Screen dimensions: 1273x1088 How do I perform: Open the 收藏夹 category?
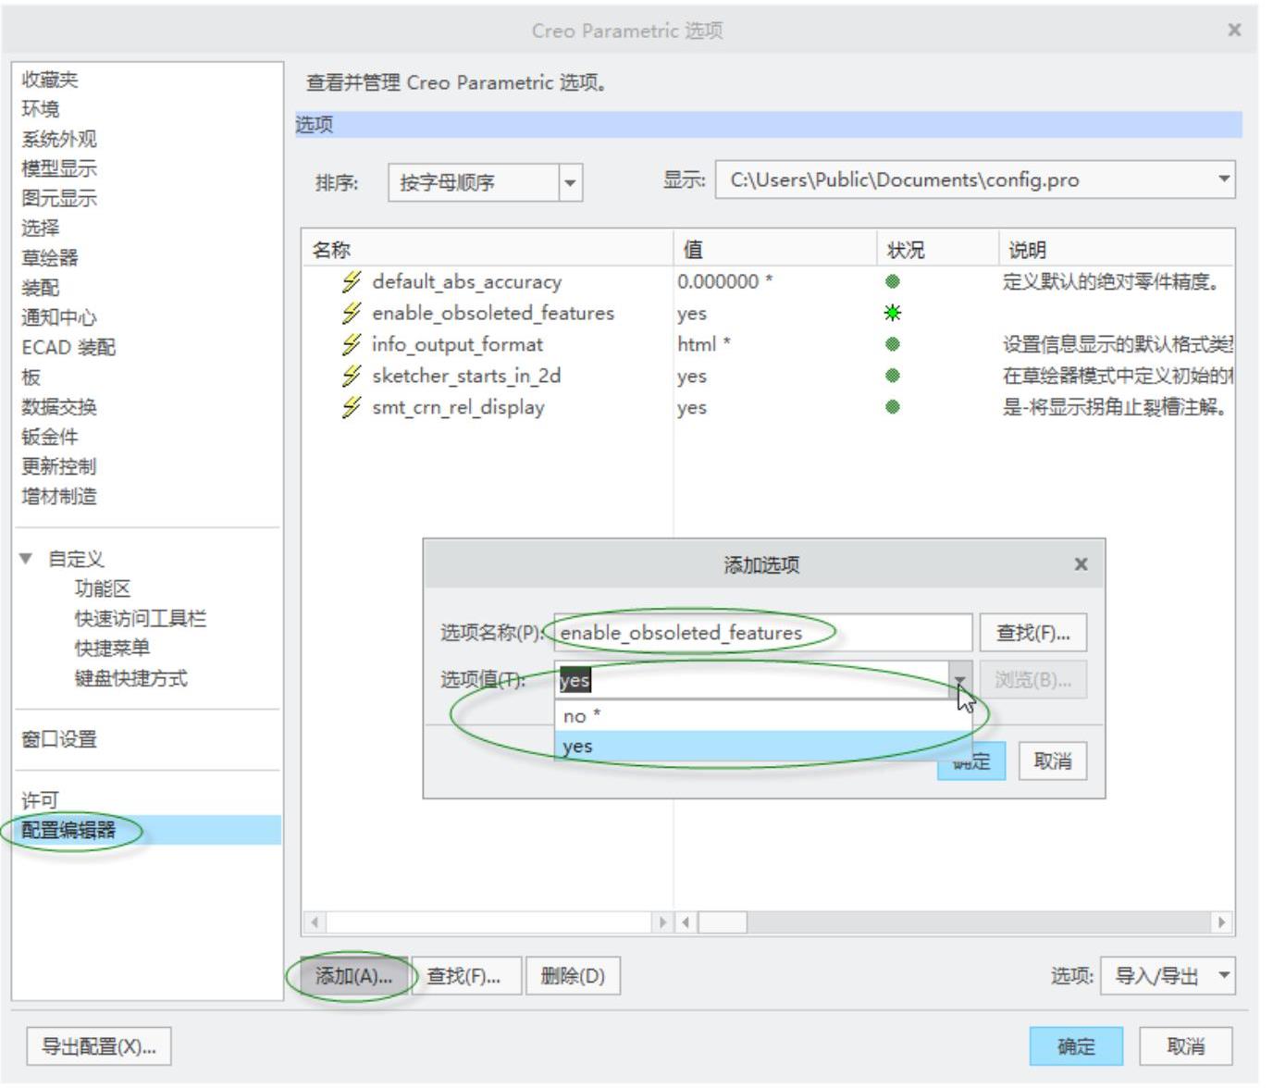coord(50,80)
